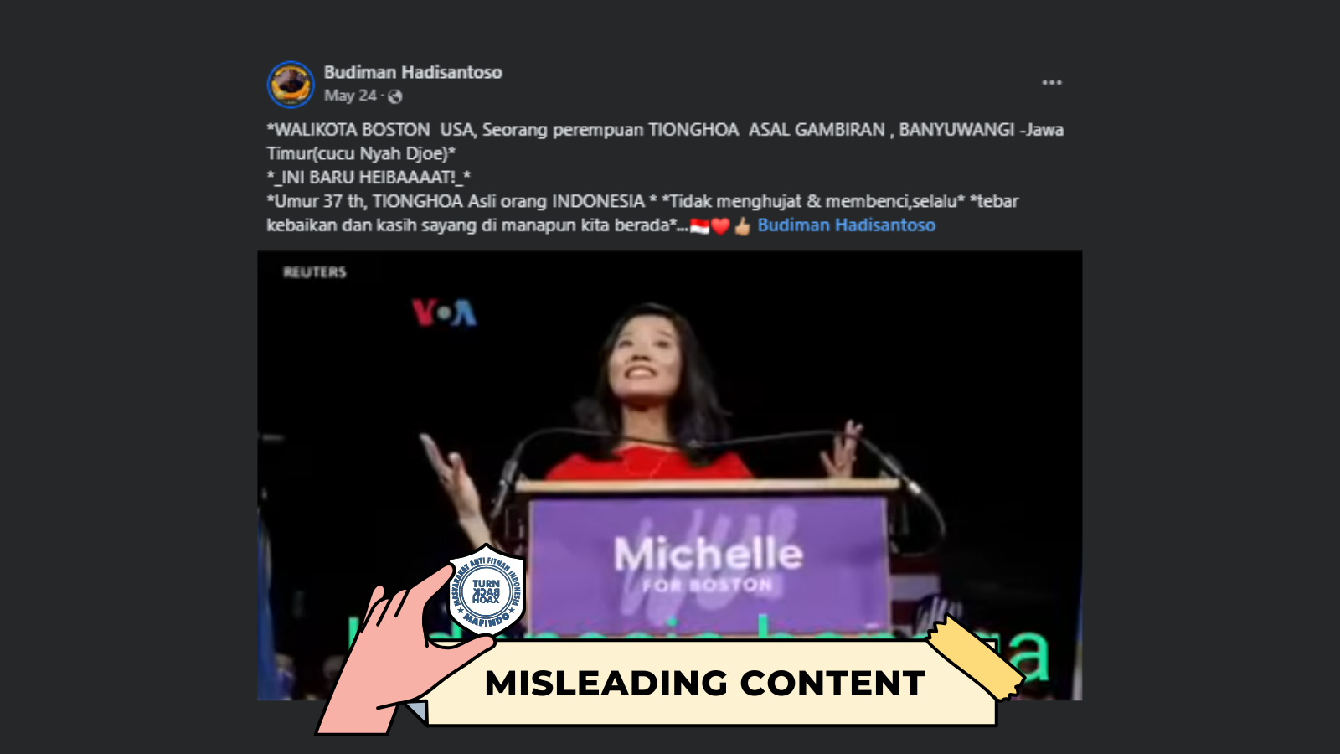Screen dimensions: 1340x754
Task: Click the Reuters watermark in the video
Action: (x=314, y=272)
